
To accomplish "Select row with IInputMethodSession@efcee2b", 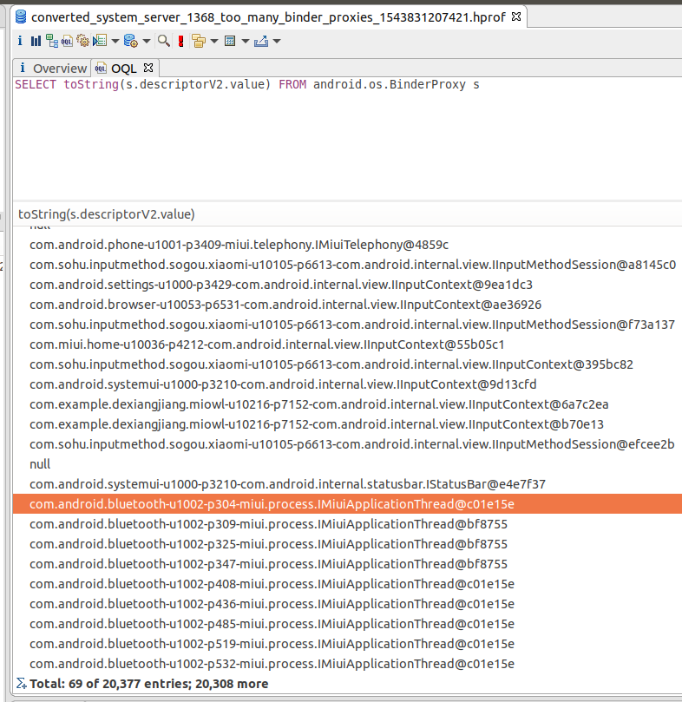I will [x=347, y=444].
